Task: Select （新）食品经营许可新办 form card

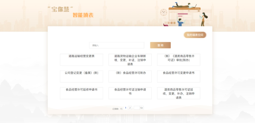Action: (130, 77)
